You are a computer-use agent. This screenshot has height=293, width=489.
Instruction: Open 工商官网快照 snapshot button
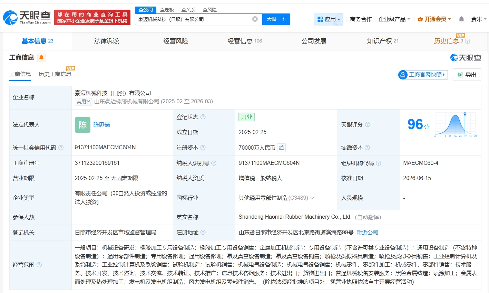423,75
